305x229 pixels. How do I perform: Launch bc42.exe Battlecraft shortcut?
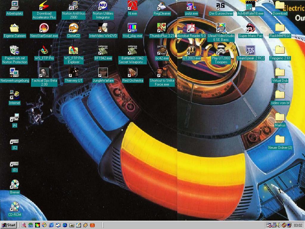click(162, 53)
